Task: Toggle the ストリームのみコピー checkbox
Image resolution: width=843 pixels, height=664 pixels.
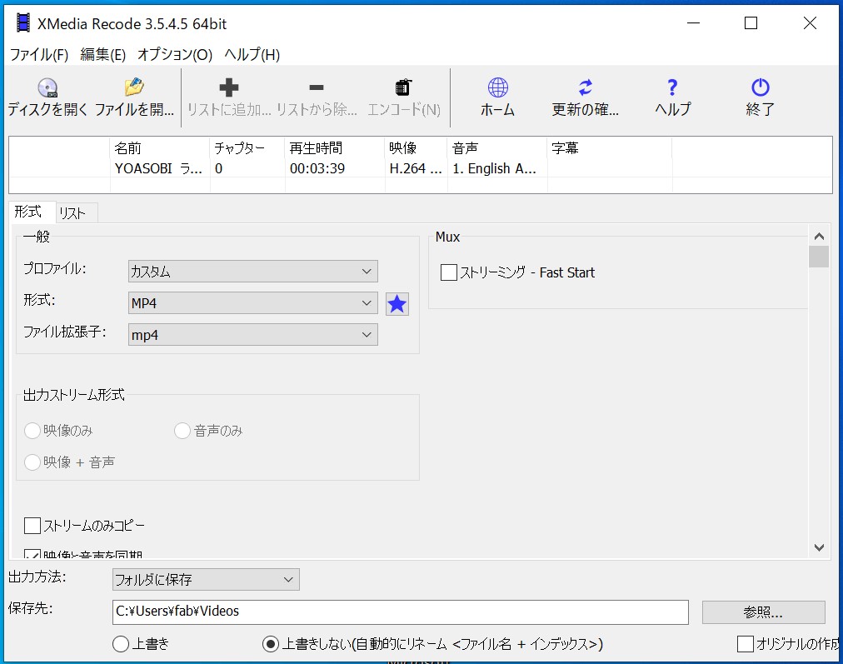Action: click(32, 526)
